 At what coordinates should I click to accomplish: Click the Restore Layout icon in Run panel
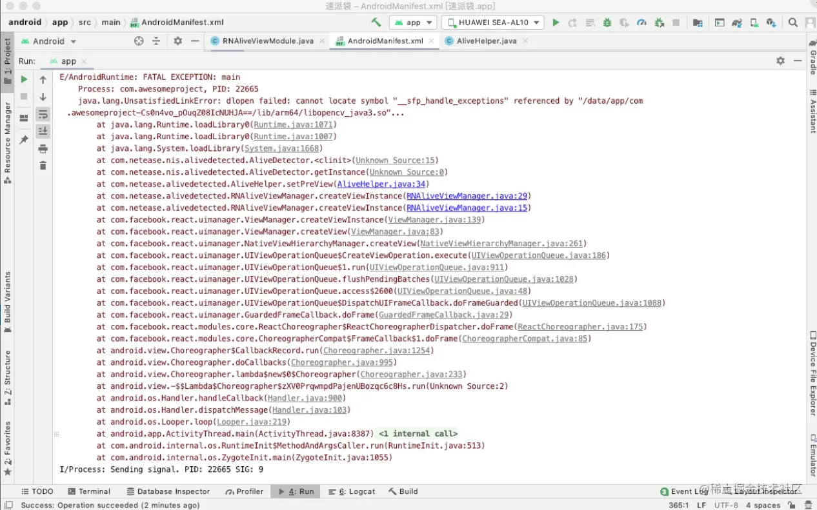point(24,117)
